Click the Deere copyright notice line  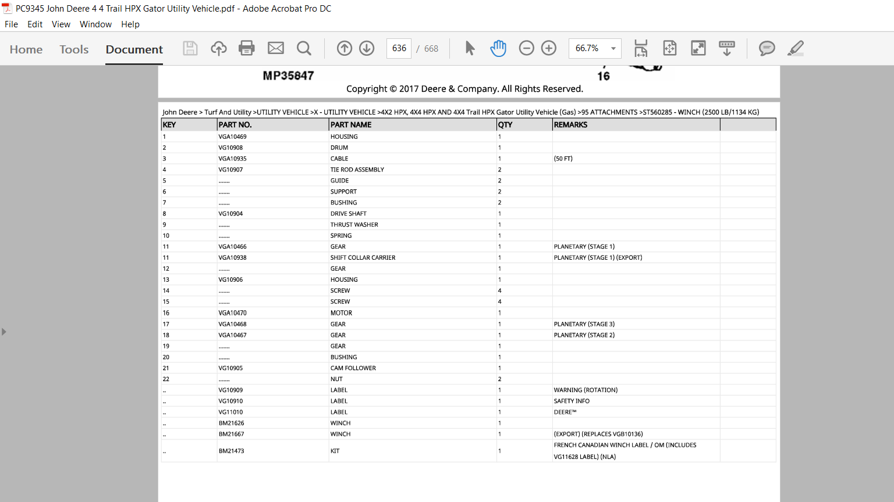pyautogui.click(x=464, y=89)
